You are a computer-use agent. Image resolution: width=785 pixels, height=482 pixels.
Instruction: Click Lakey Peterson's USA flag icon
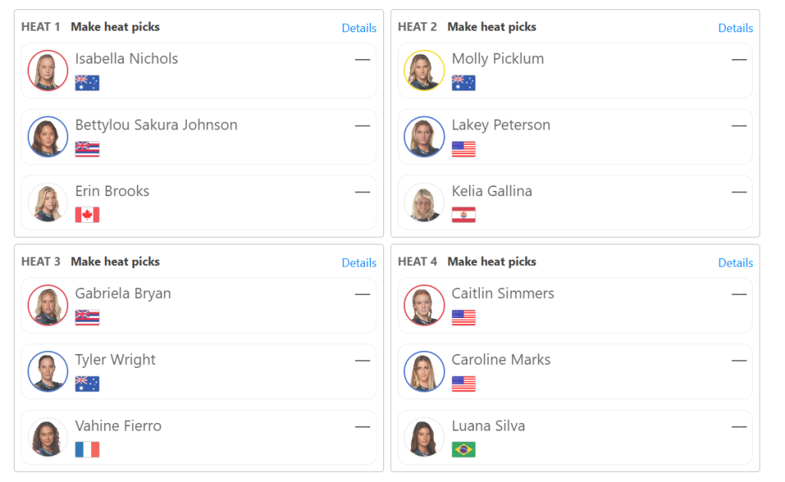coord(464,149)
